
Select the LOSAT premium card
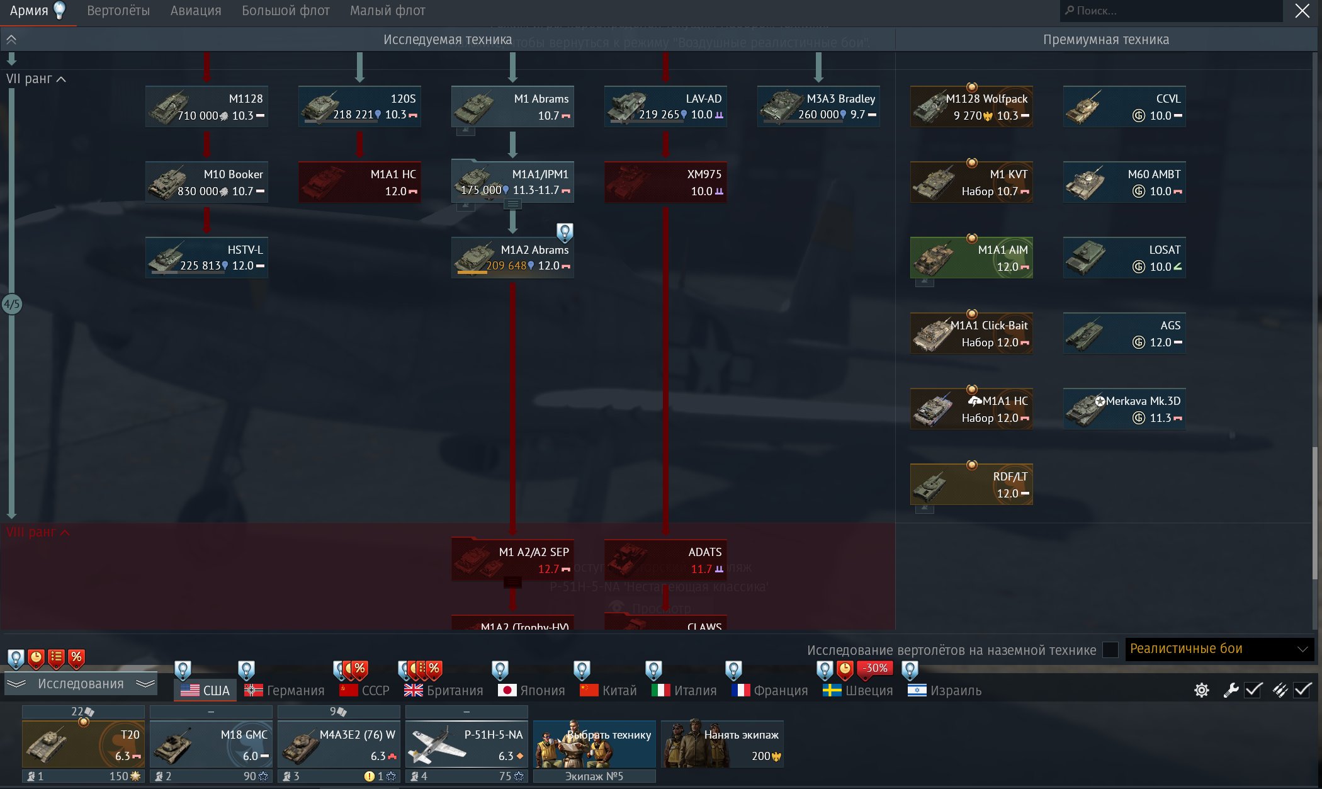[1124, 258]
